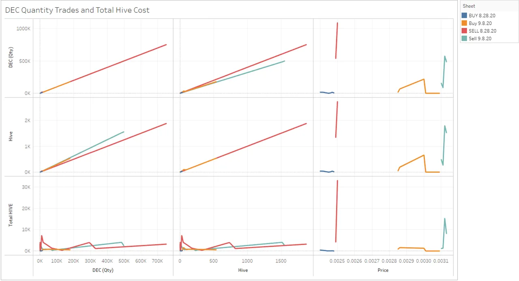This screenshot has height=281, width=519.
Task: Click the '20K' tick on the Total HIVE axis
Action: tap(26, 208)
